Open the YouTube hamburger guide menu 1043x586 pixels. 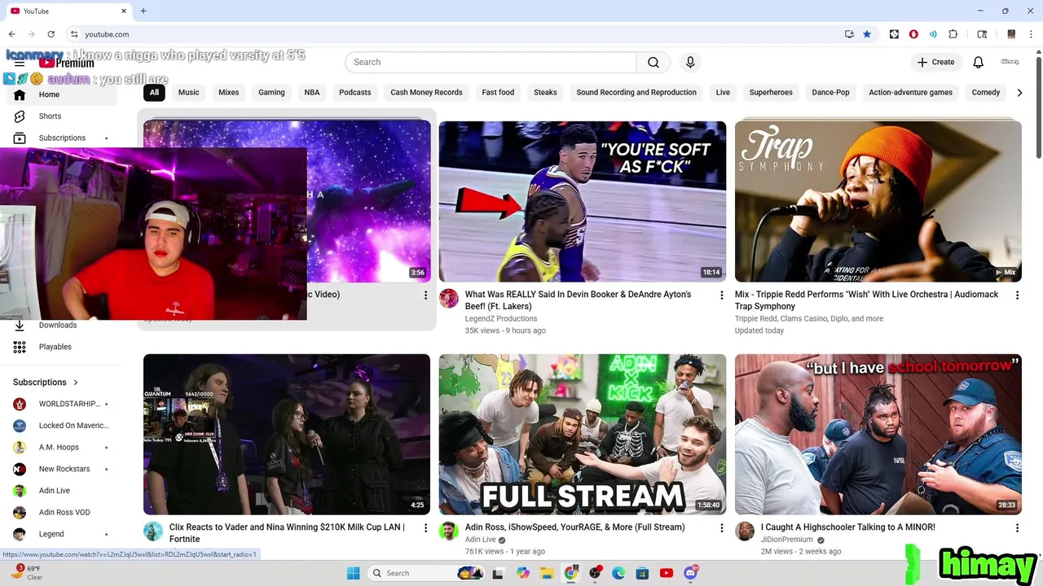[20, 63]
